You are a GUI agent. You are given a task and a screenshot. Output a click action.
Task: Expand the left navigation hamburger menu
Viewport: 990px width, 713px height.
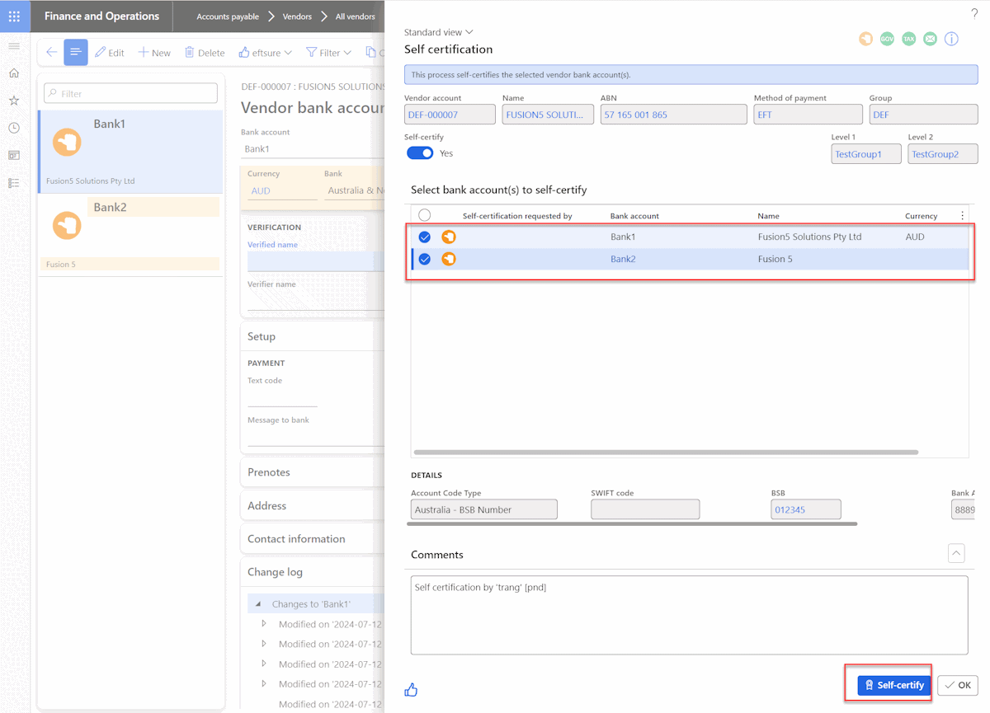tap(14, 46)
